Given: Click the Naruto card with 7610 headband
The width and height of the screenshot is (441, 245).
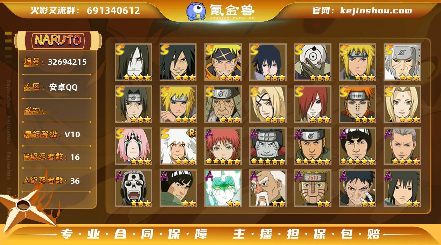Looking at the screenshot, I should coord(313,188).
